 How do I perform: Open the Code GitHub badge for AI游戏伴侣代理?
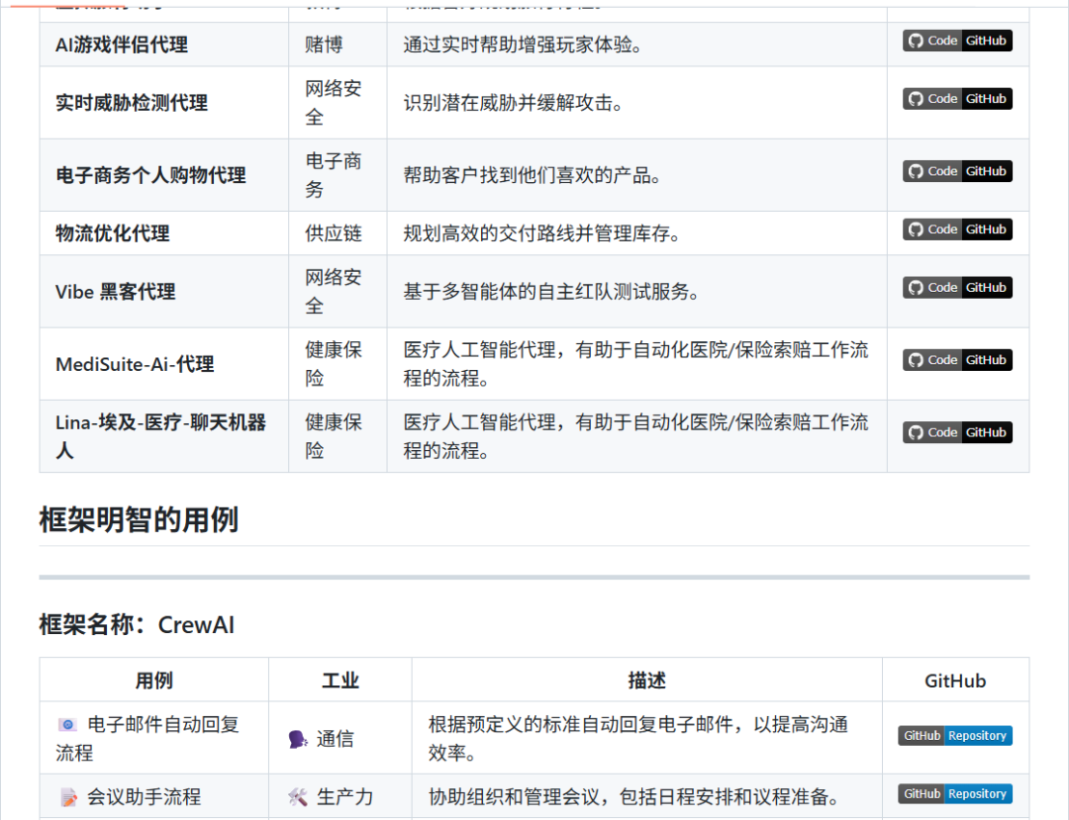point(957,41)
